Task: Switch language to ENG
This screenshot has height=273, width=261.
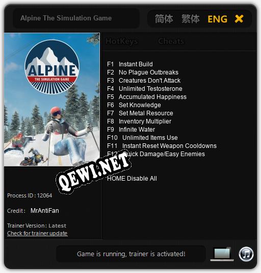Action: (x=217, y=19)
